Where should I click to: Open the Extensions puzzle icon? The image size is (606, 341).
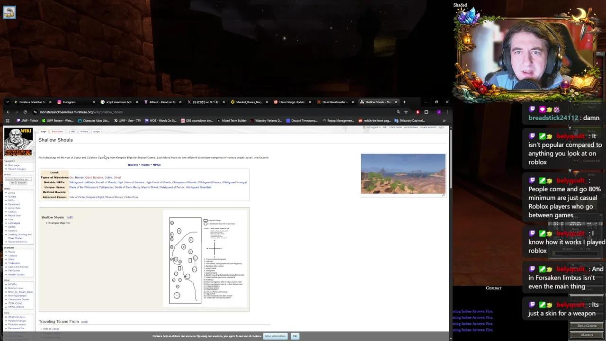pos(426,112)
